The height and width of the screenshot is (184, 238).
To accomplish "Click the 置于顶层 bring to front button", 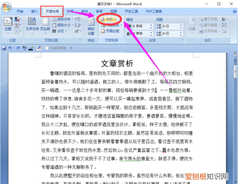I will (209, 19).
